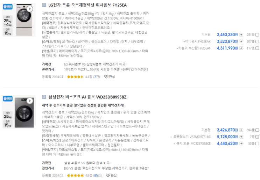Play the Samsung Bespoke AI combo video
Screen dimensions: 260x180
coord(30,101)
